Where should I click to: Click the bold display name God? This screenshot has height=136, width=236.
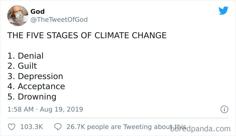click(x=37, y=11)
